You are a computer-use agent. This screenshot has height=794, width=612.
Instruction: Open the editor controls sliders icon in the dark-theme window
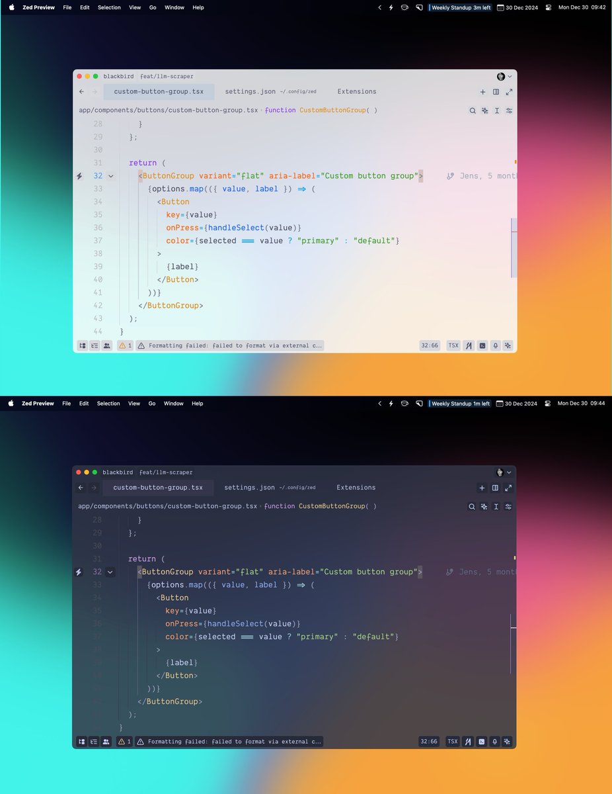508,506
